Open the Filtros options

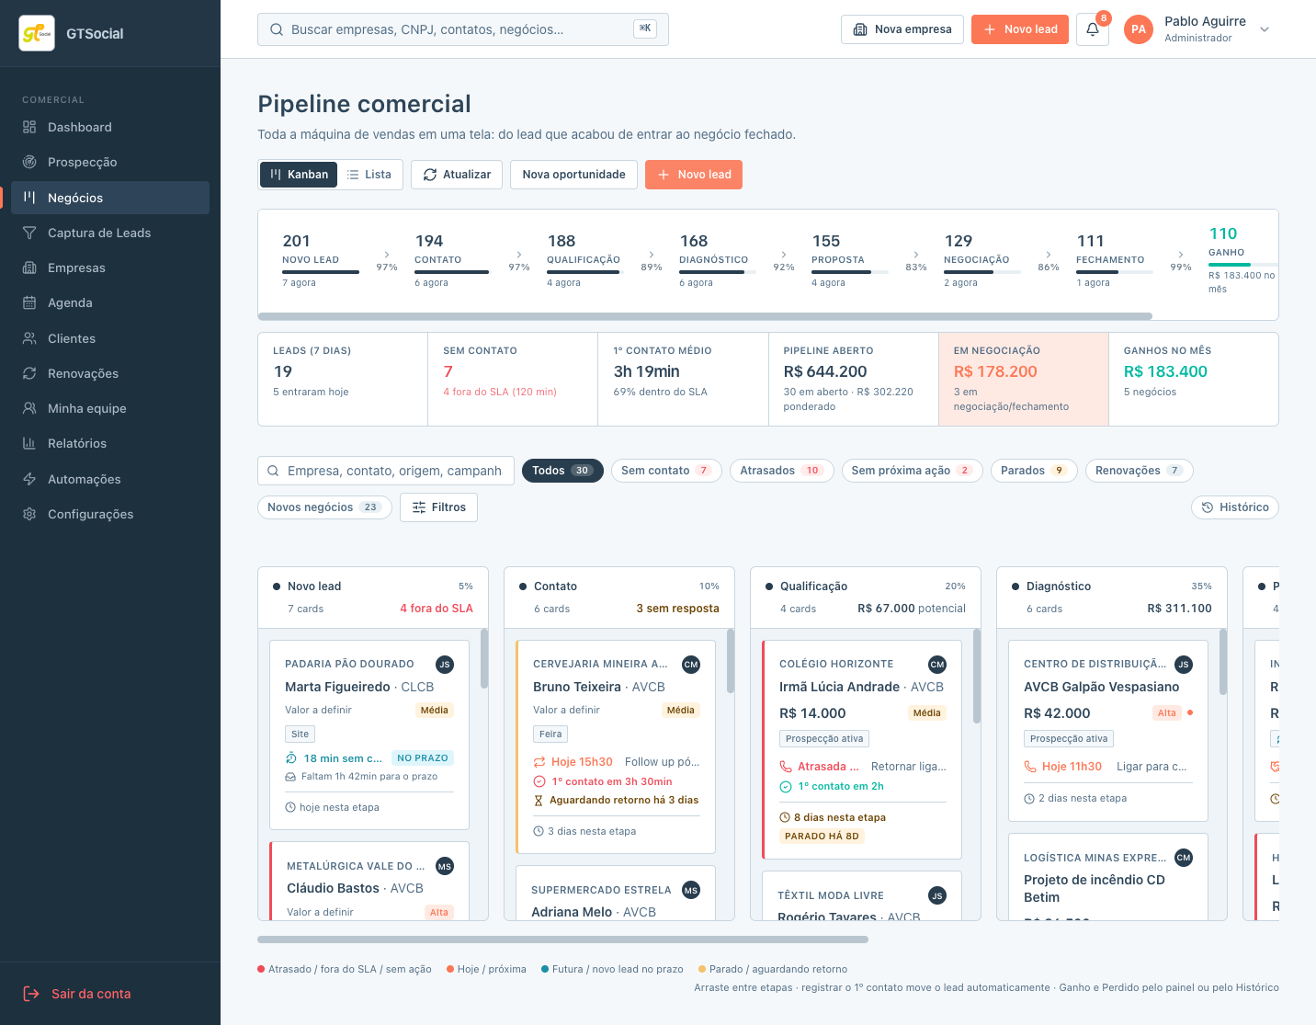(438, 507)
